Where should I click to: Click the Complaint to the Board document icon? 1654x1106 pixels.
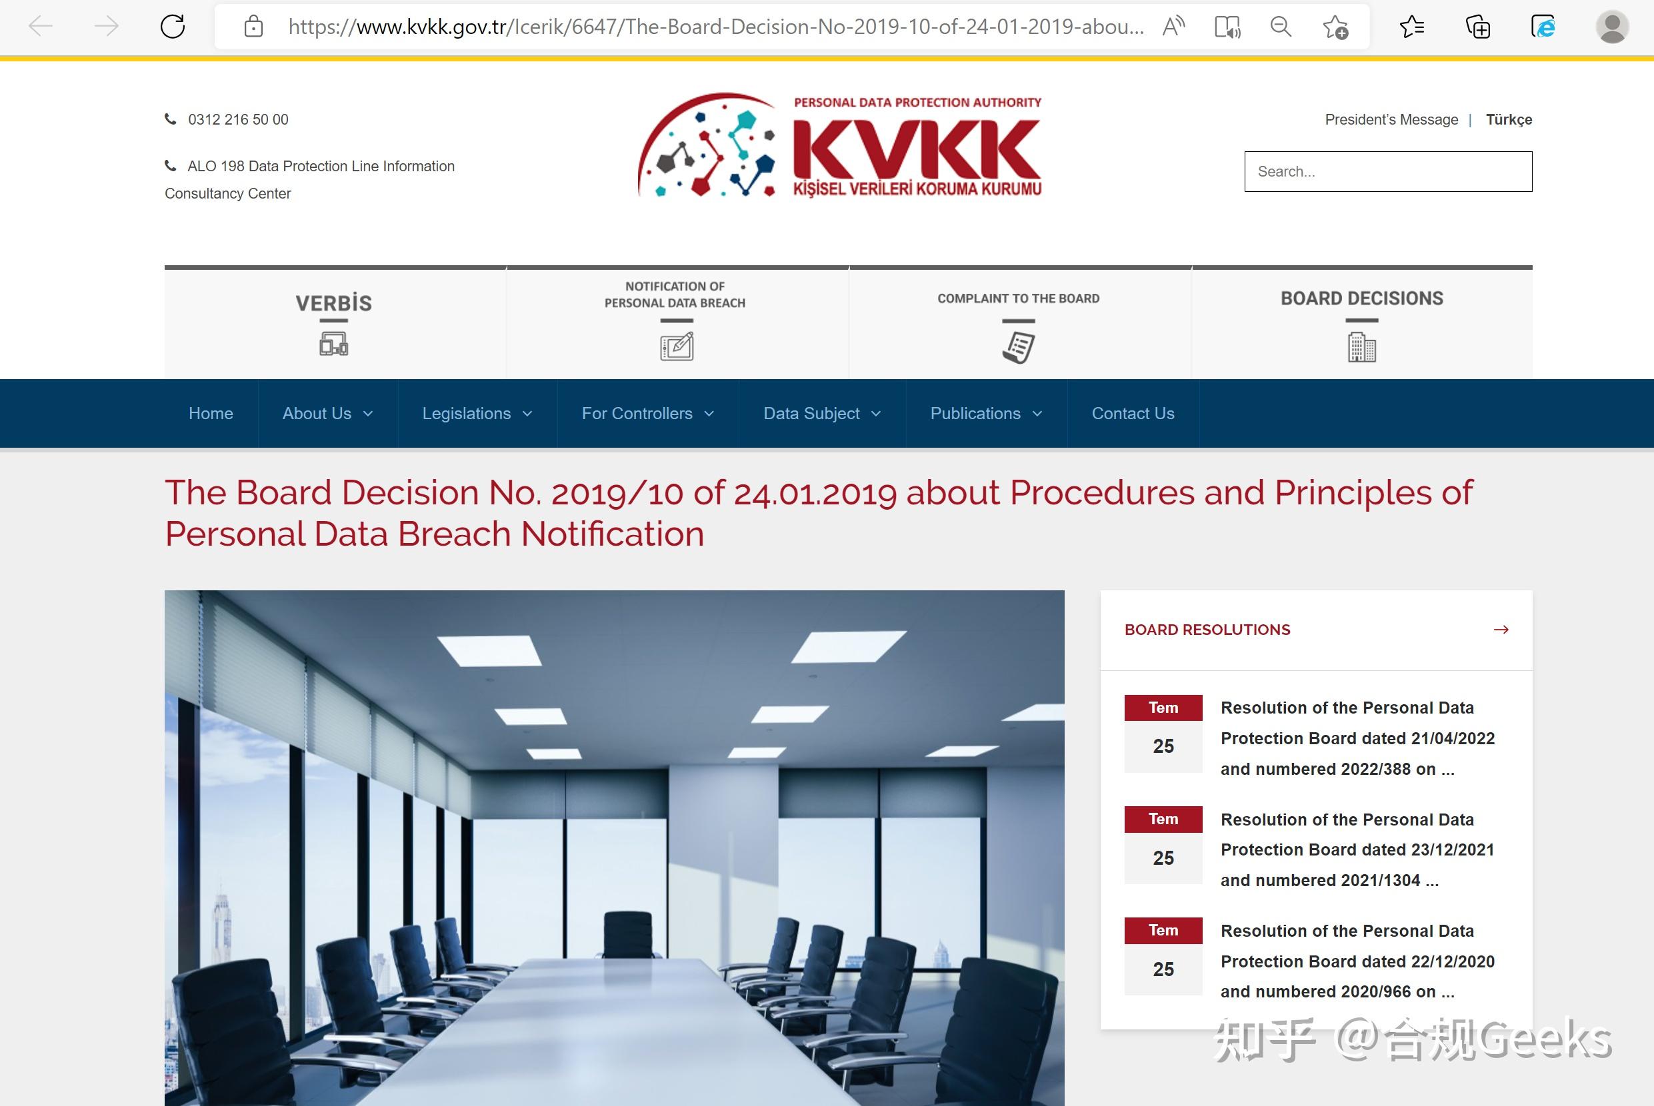pyautogui.click(x=1017, y=347)
